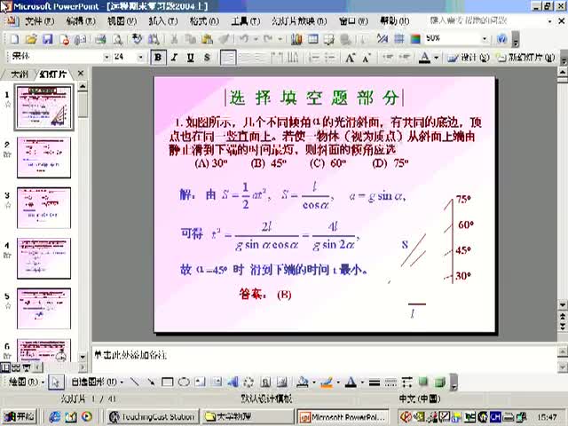Click the Print icon
568x426 pixels.
tap(100, 39)
